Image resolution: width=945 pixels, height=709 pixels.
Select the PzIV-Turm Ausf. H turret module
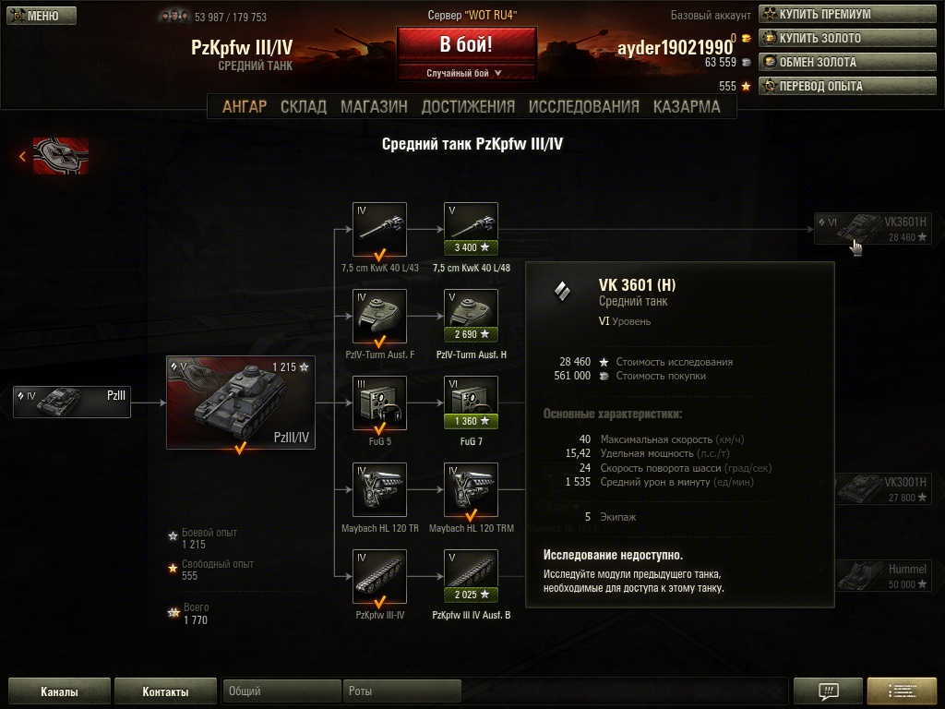[x=471, y=316]
